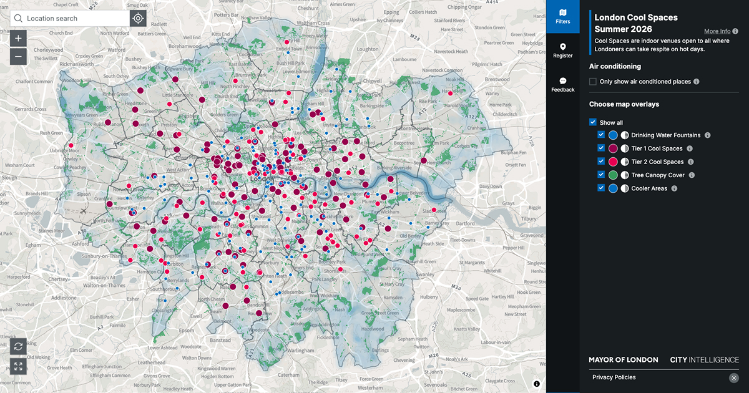
Task: Open info for Tier 1 Cool Spaces
Action: coord(690,148)
